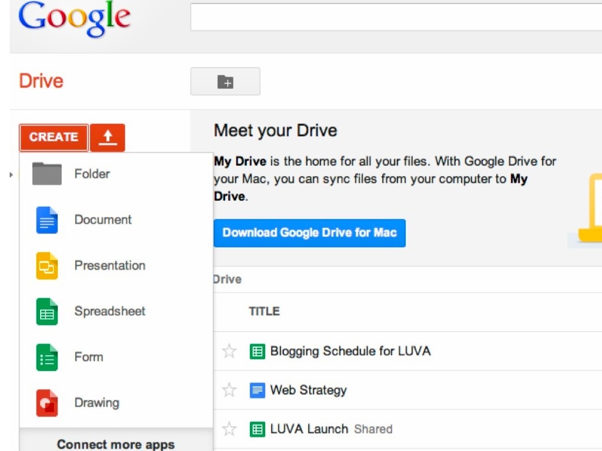The image size is (602, 451).
Task: Select the blue Document icon
Action: [47, 220]
